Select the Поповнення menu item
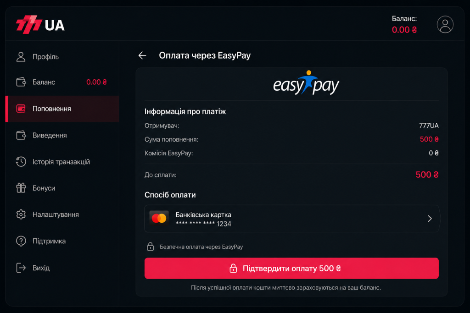The height and width of the screenshot is (313, 470). (62, 109)
